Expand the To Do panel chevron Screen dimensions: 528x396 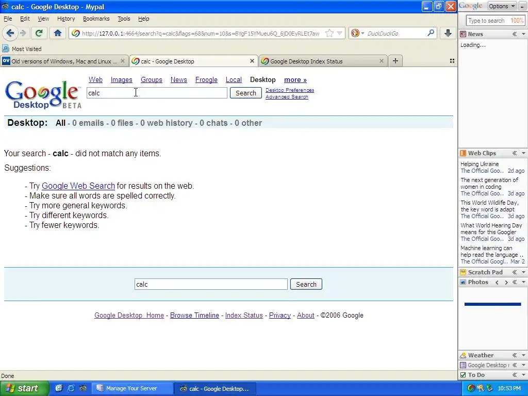514,375
